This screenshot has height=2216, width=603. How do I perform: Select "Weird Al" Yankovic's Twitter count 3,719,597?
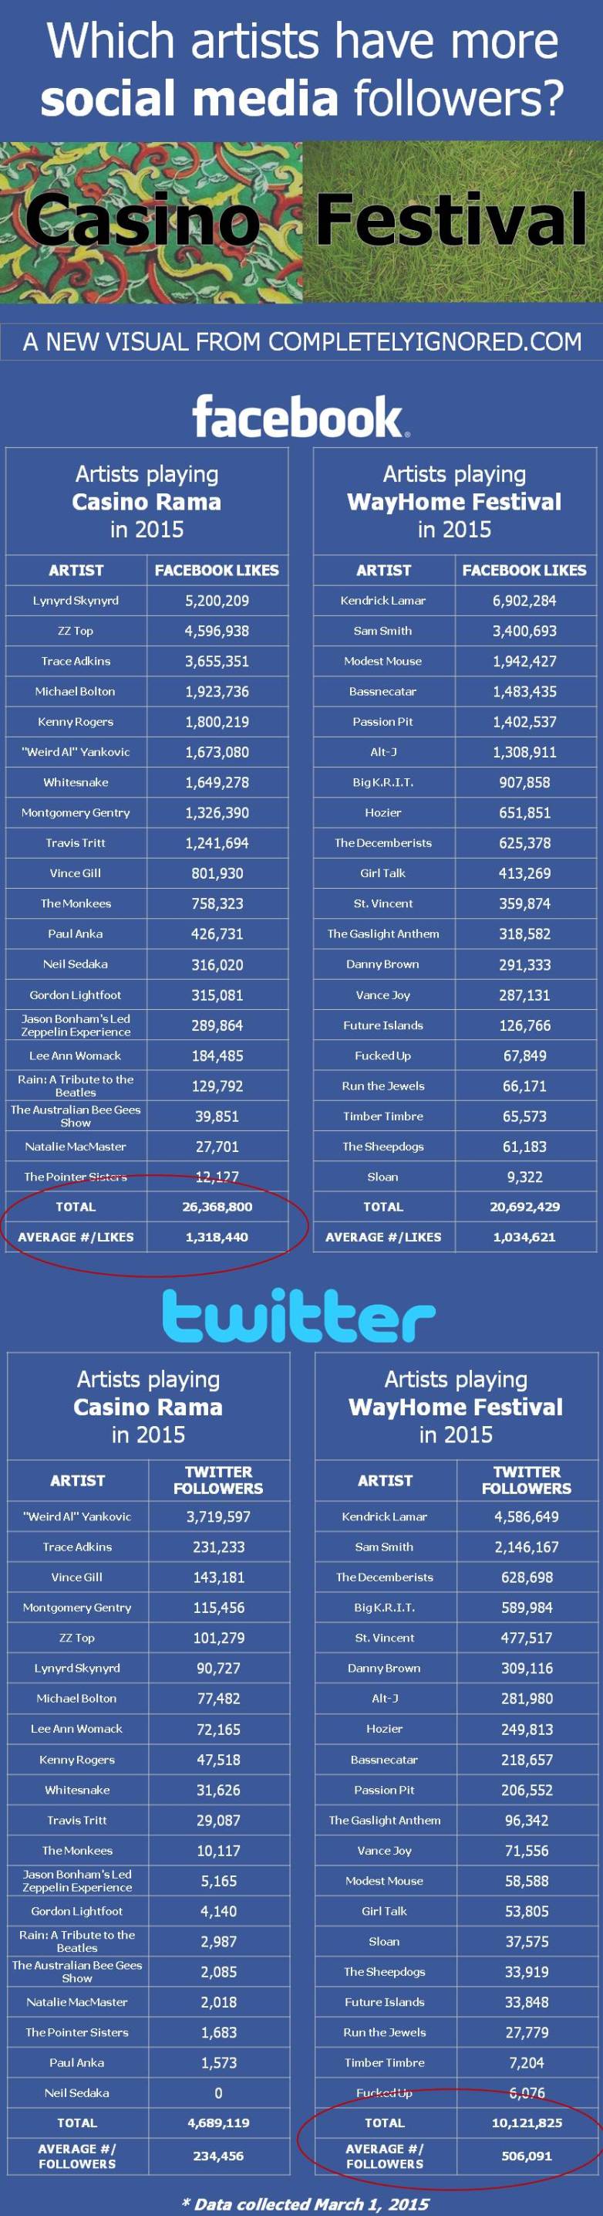click(218, 1516)
